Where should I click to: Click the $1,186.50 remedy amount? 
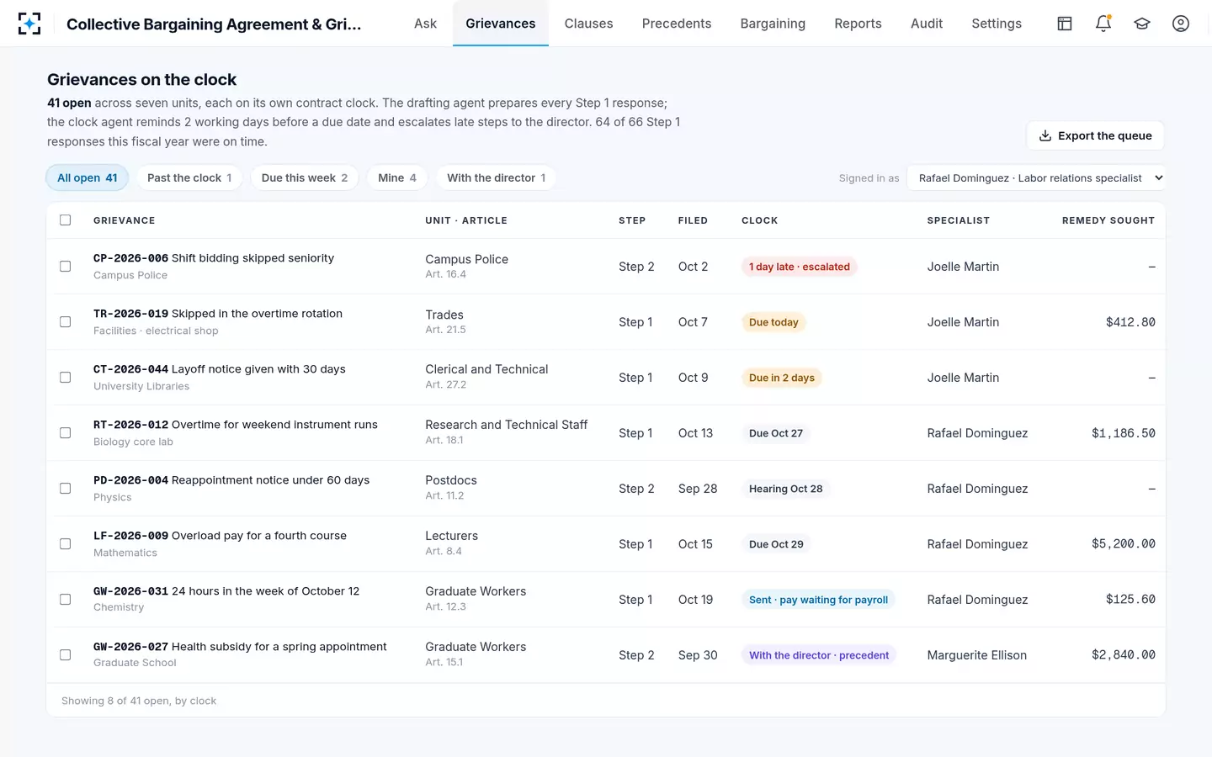coord(1124,433)
